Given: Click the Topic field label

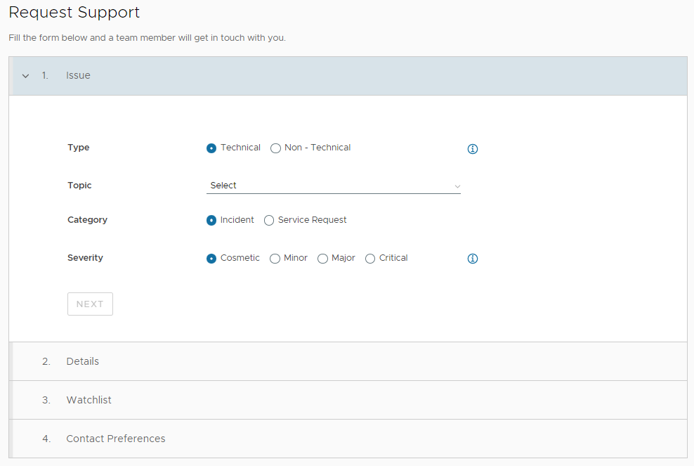Looking at the screenshot, I should pos(79,185).
